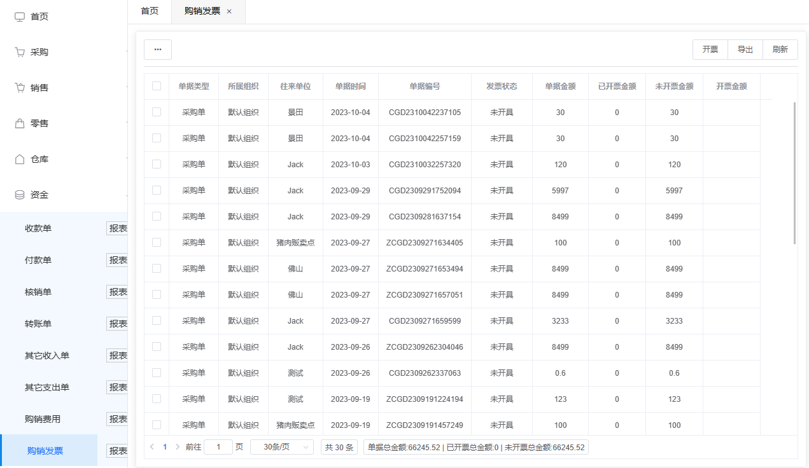Viewport: 809px width, 468px height.
Task: Switch to the 首页 tab
Action: tap(150, 11)
